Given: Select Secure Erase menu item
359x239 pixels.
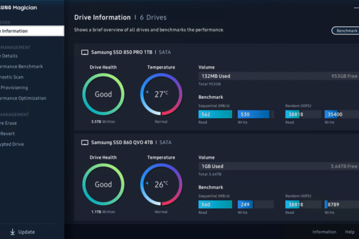Looking at the screenshot, I should click(x=9, y=123).
